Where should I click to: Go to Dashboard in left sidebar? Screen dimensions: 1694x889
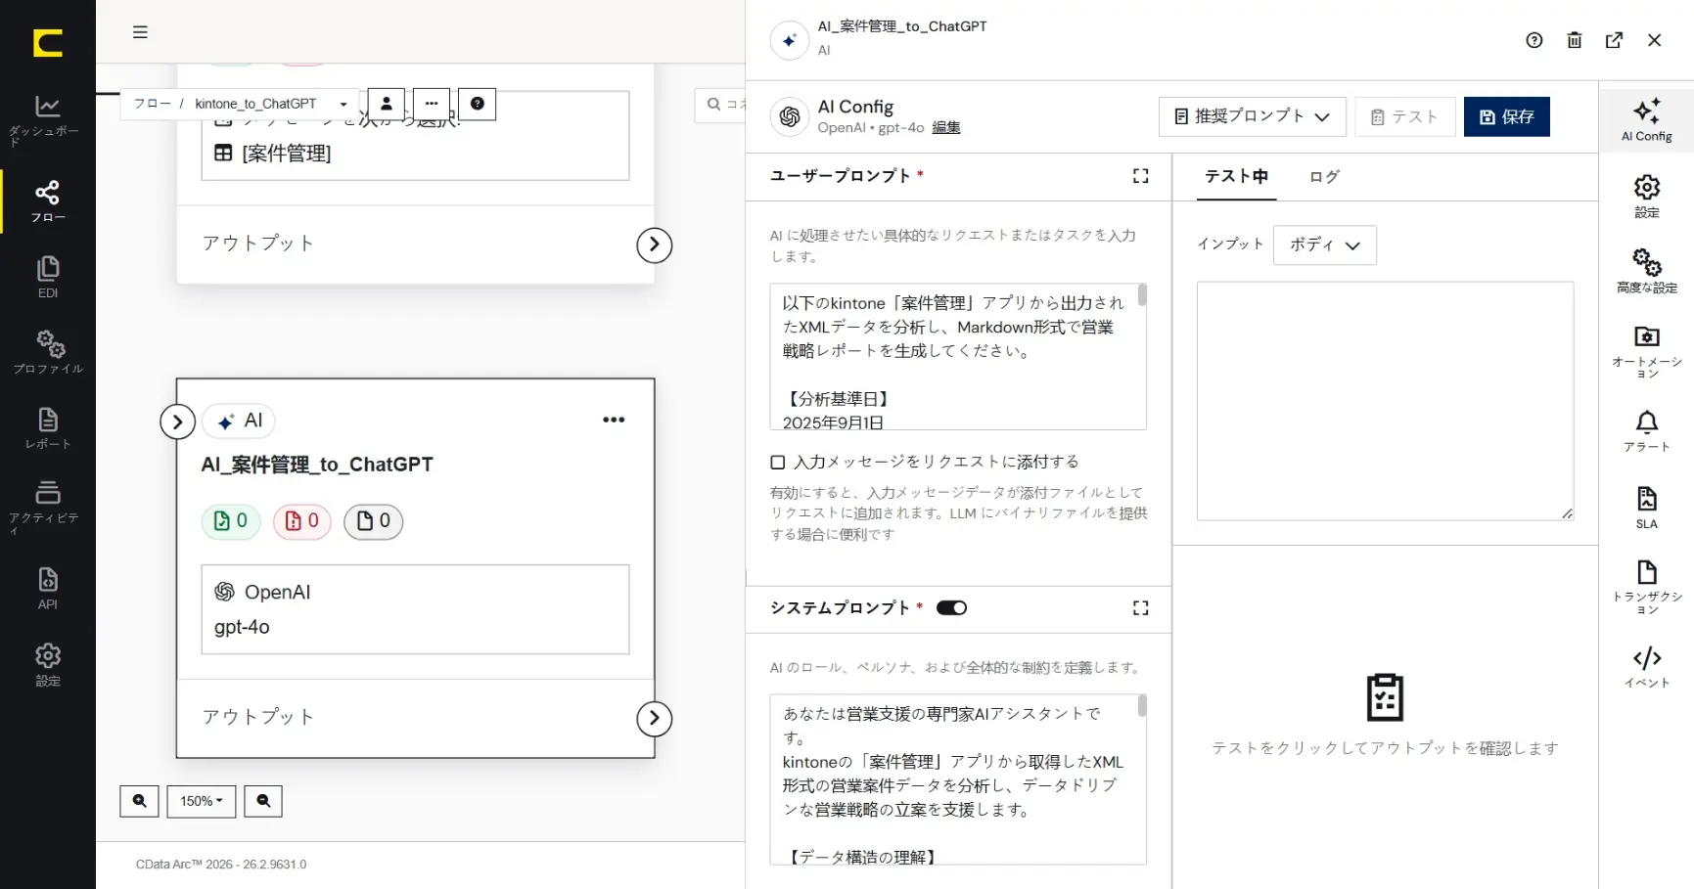tap(47, 120)
